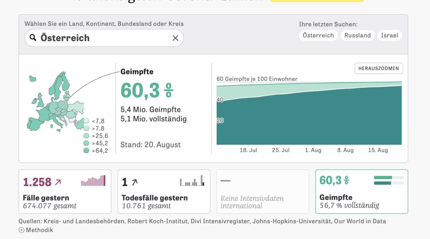Clear the Österreich search field

pos(175,38)
